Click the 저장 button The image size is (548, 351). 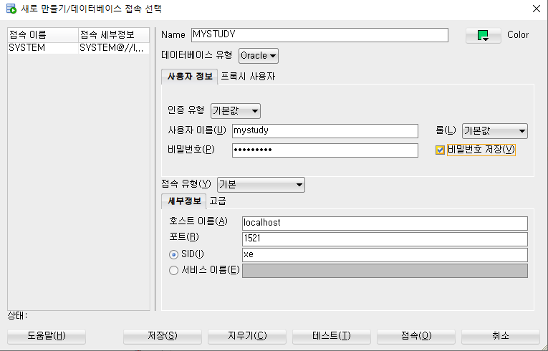pyautogui.click(x=163, y=336)
